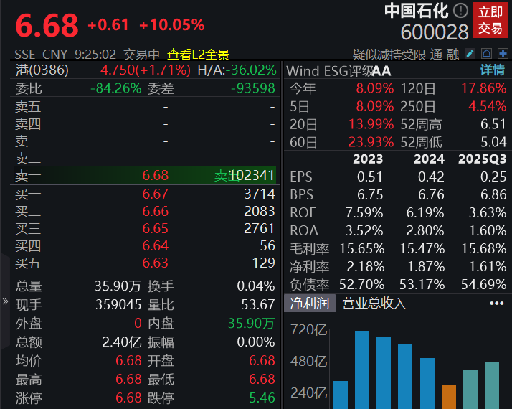Open ESG 详情 link

coord(493,70)
